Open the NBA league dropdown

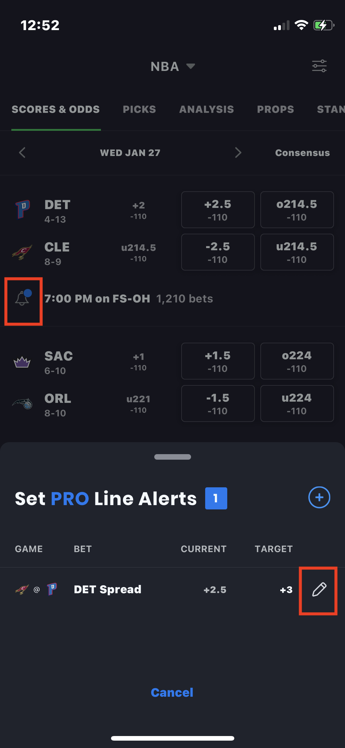click(172, 66)
